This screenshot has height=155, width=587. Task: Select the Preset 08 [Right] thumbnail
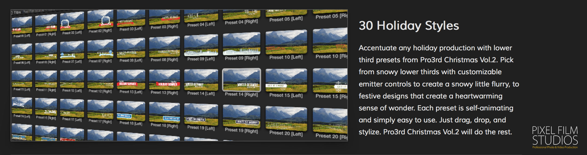(x=164, y=47)
